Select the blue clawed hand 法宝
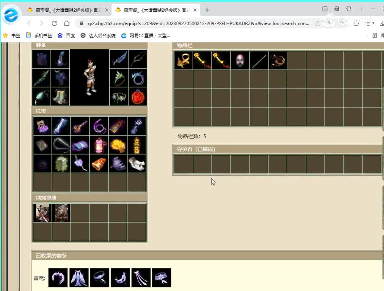The width and height of the screenshot is (384, 291). point(137,126)
